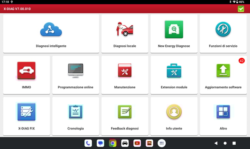Click the X-DIAG FIX label

click(x=26, y=128)
